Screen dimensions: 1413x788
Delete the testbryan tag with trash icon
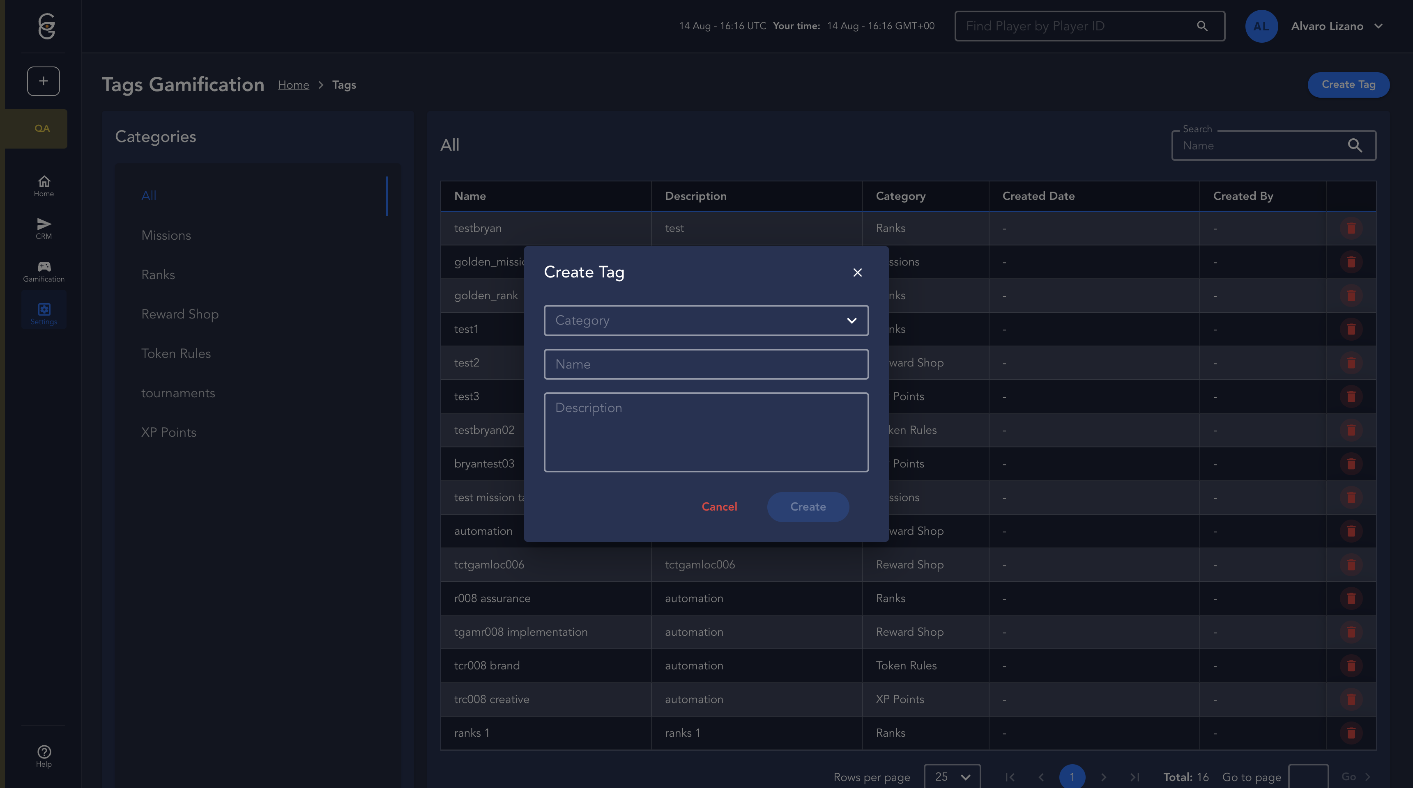pyautogui.click(x=1351, y=228)
